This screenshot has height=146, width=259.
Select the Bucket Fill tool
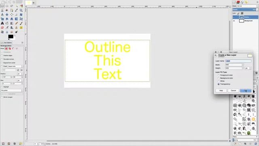(x=7, y=24)
